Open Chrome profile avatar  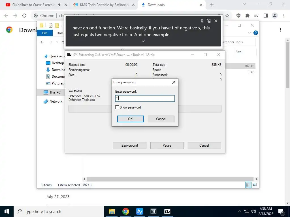click(x=275, y=16)
